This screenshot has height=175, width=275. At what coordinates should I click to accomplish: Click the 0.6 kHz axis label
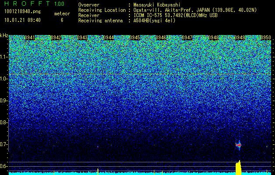pyautogui.click(x=3, y=166)
